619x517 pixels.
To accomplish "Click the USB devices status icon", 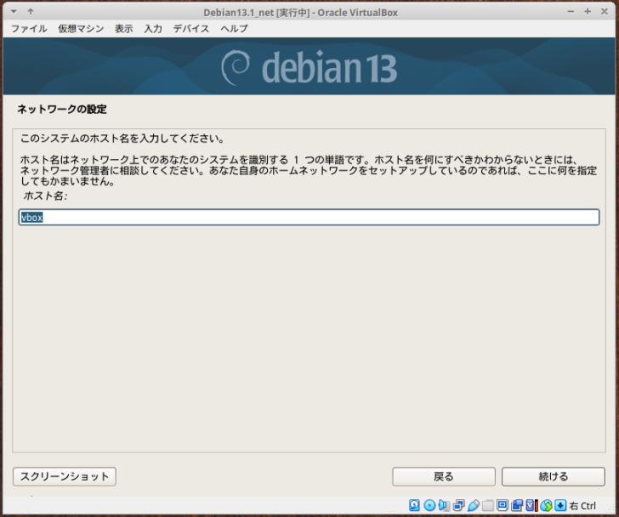I will point(474,505).
